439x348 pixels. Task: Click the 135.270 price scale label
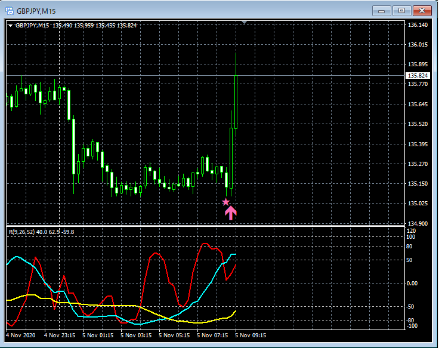tap(418, 164)
